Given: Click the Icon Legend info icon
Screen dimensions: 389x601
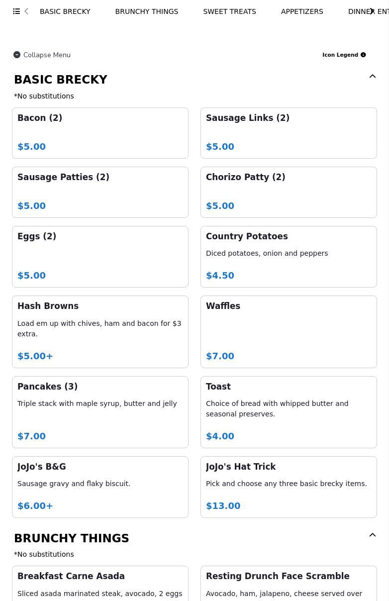Looking at the screenshot, I should (363, 55).
